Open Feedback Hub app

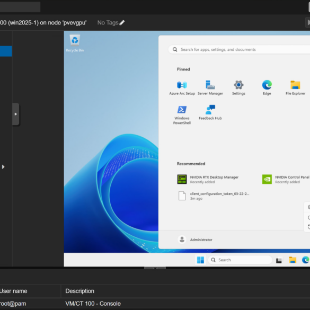[210, 112]
